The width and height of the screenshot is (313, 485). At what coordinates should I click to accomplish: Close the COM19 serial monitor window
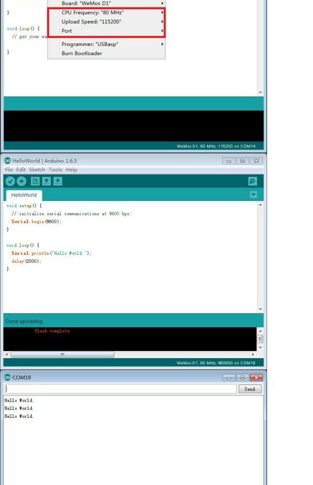pyautogui.click(x=256, y=377)
